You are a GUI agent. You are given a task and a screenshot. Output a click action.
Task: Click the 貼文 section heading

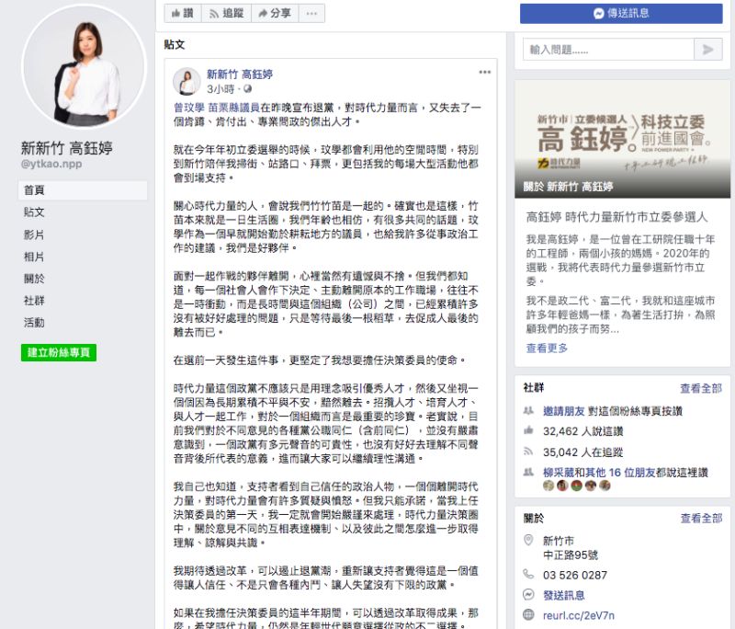[175, 45]
